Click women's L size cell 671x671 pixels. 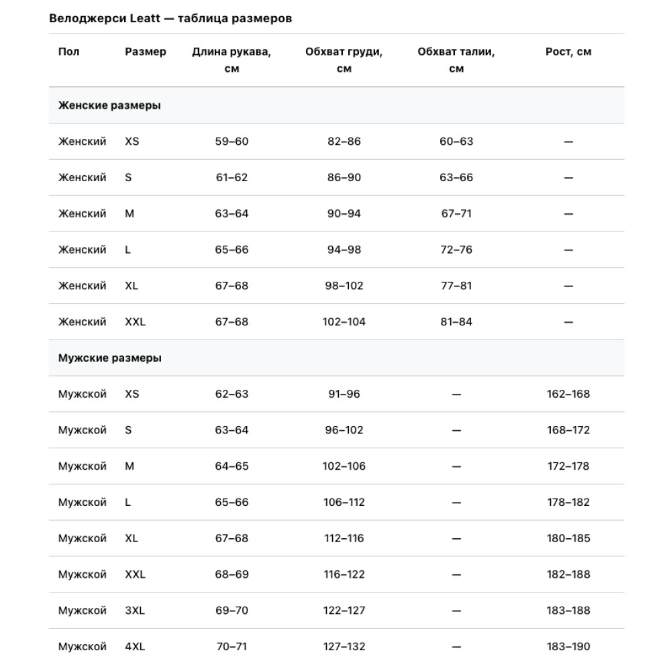[128, 250]
